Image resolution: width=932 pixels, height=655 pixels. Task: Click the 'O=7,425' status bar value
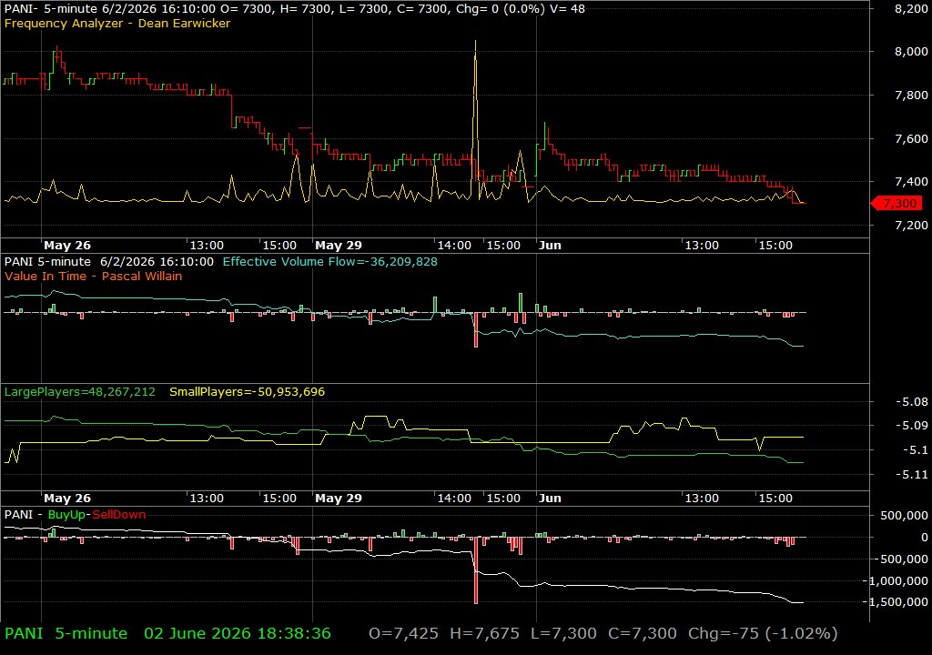(403, 633)
